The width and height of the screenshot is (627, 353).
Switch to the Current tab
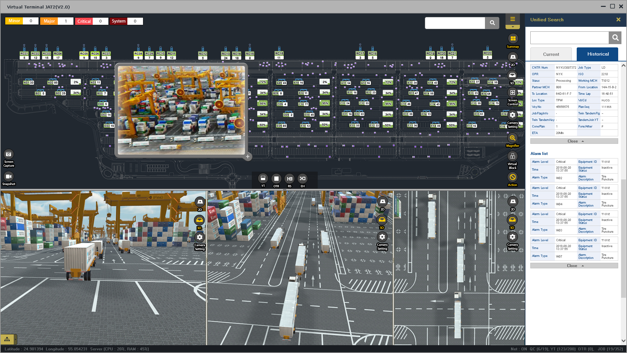(551, 54)
